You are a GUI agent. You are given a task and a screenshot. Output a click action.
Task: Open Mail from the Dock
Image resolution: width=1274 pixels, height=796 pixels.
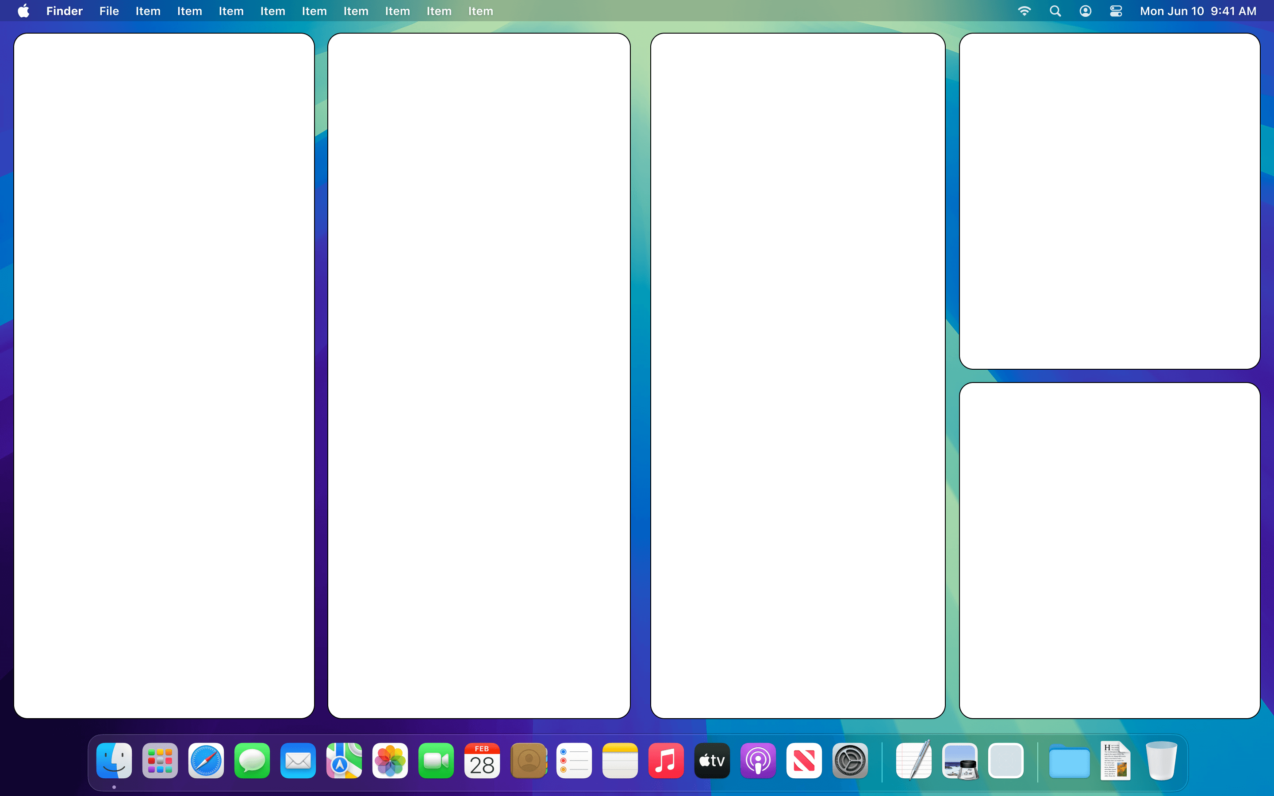point(298,760)
